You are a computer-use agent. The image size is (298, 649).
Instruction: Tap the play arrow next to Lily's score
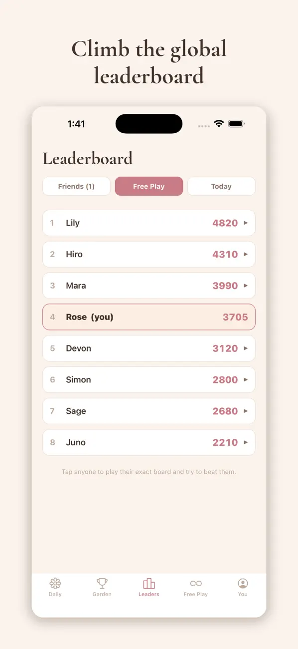pos(246,223)
